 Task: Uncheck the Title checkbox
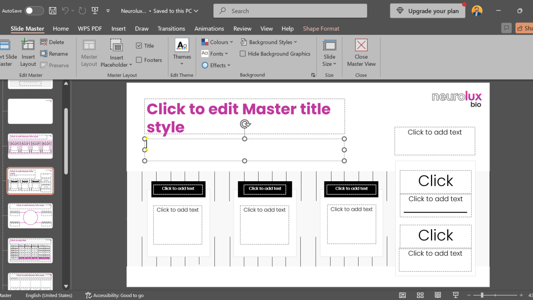(139, 46)
